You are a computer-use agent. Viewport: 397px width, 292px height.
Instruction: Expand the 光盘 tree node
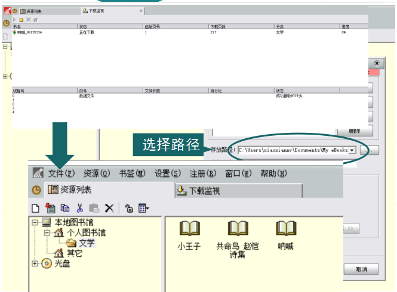pos(35,263)
